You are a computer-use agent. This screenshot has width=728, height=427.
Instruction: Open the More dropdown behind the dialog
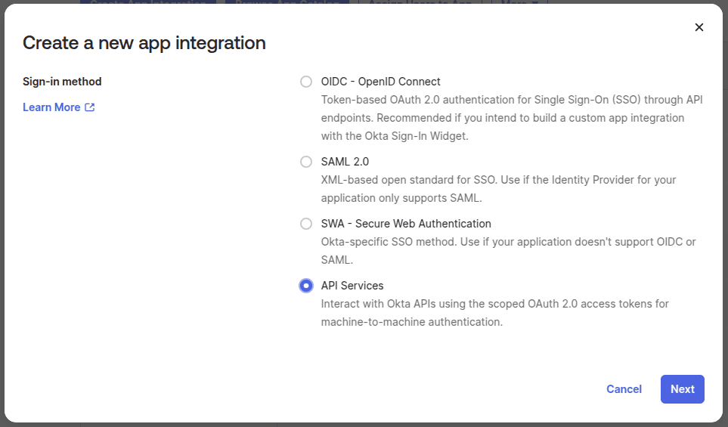519,2
